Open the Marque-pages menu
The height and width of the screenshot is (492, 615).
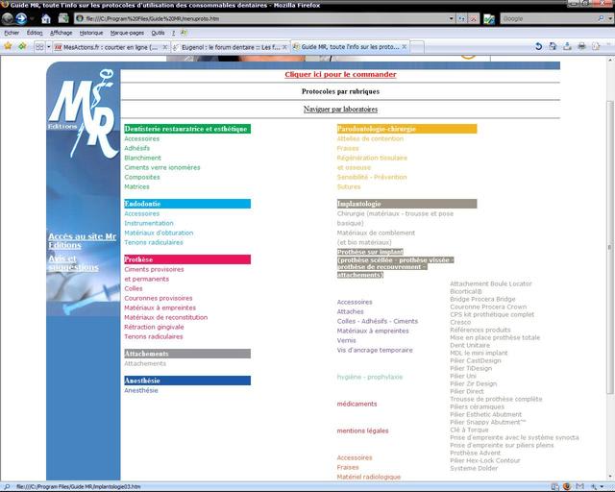point(127,32)
